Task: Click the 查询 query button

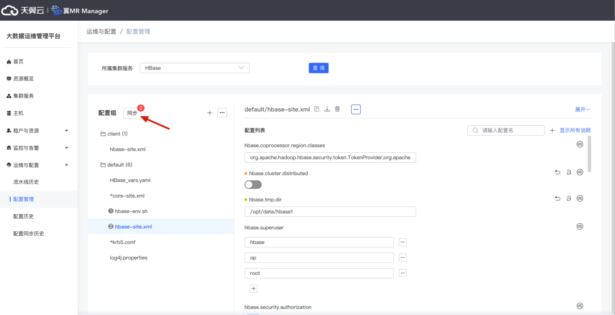Action: tap(318, 68)
